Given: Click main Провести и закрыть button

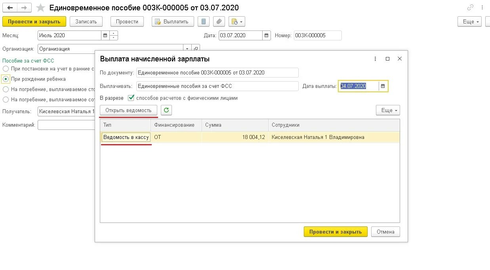Looking at the screenshot, I should 34,21.
